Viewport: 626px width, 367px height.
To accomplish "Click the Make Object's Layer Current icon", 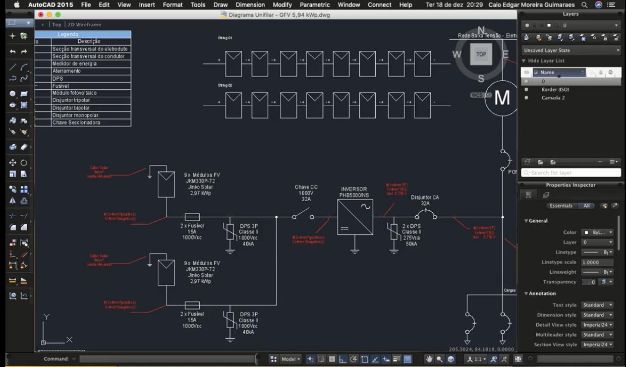I will click(x=527, y=37).
